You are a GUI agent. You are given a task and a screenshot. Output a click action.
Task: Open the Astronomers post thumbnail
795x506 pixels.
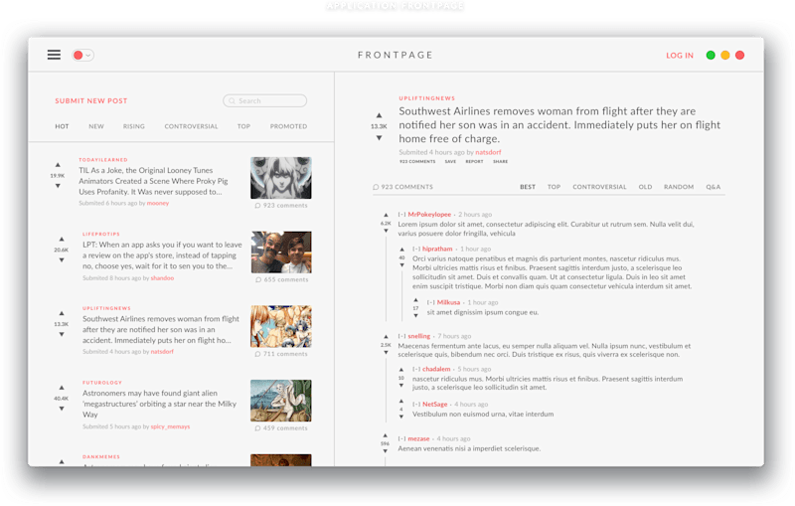(x=281, y=401)
